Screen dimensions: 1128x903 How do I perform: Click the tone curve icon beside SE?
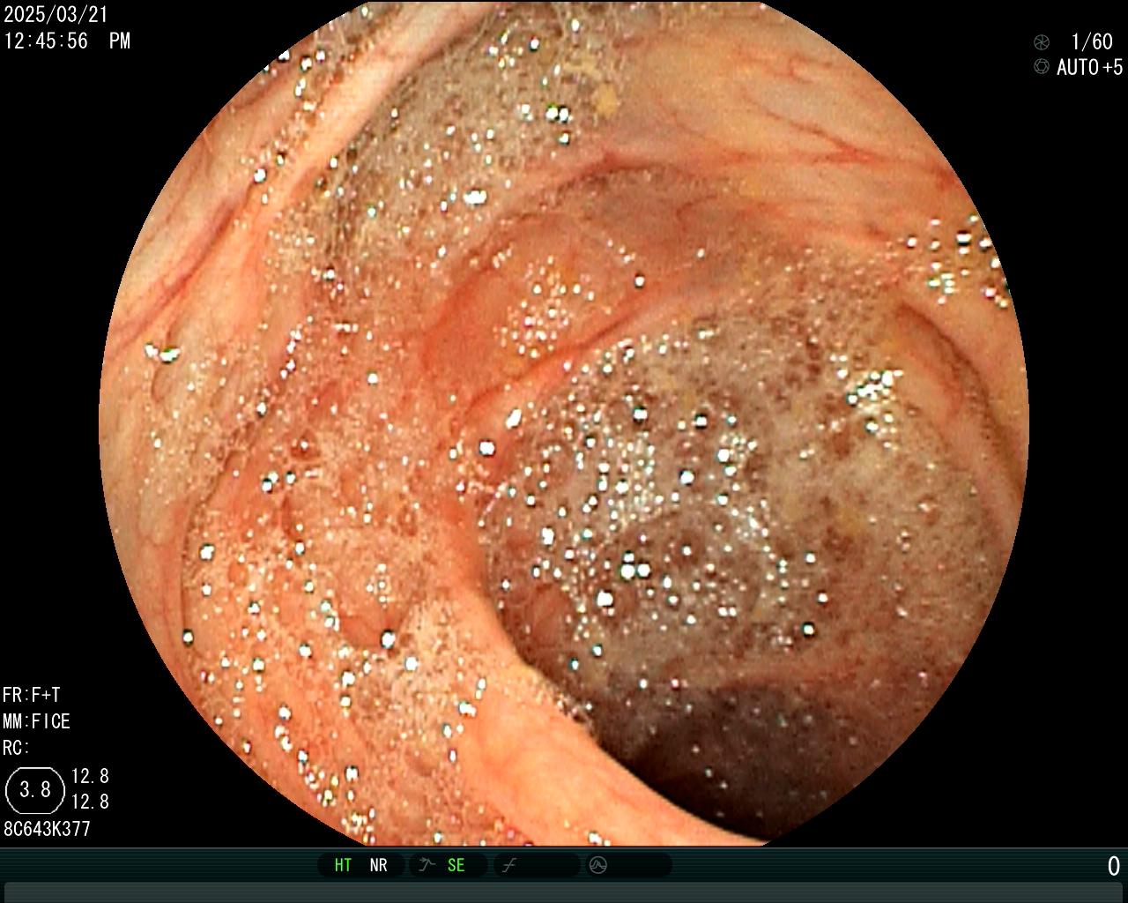coord(427,865)
